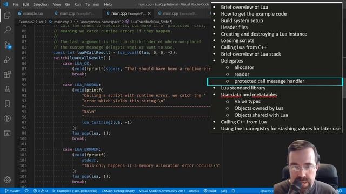Click the master branch indicator in status bar
346x194 pixels.
pyautogui.click(x=12, y=191)
